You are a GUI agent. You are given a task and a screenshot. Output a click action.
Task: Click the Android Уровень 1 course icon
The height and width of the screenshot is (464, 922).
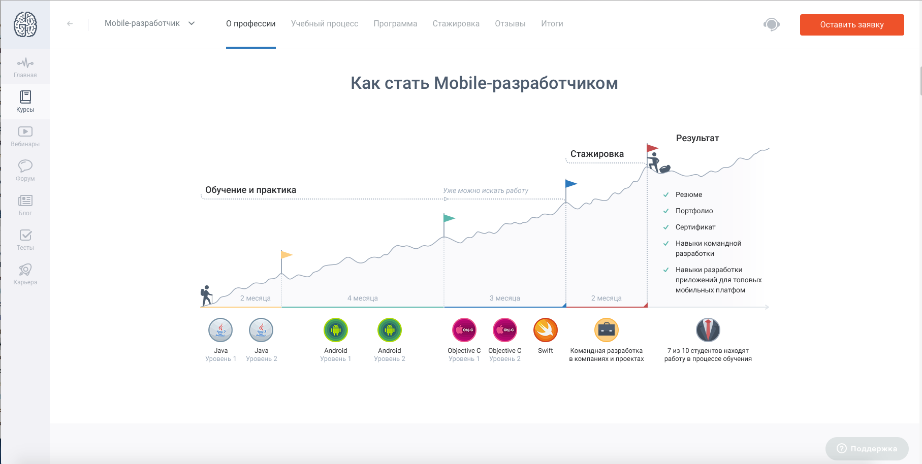(335, 330)
